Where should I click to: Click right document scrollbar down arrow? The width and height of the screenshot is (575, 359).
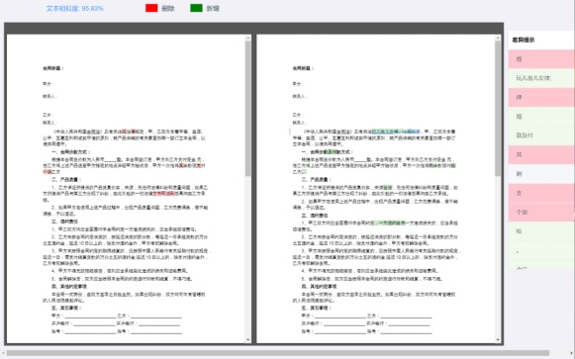click(x=498, y=339)
